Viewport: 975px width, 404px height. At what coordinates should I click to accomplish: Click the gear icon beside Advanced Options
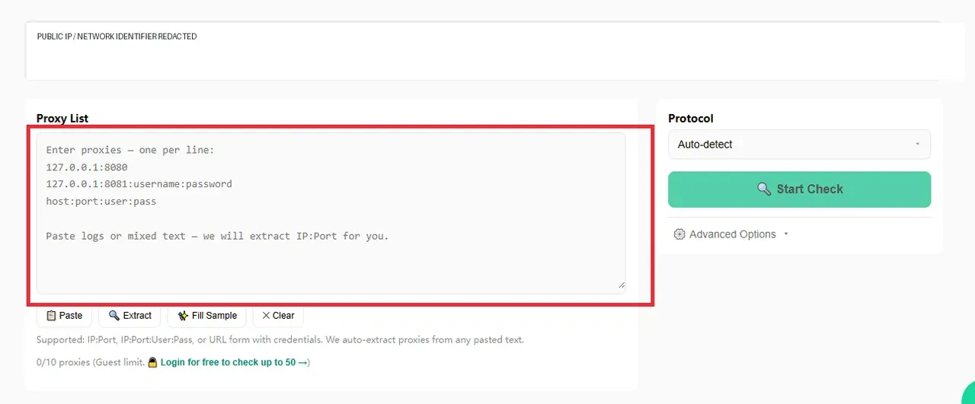tap(679, 234)
